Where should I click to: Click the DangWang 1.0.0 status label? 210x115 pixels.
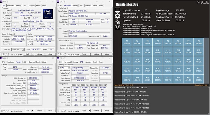[201, 85]
